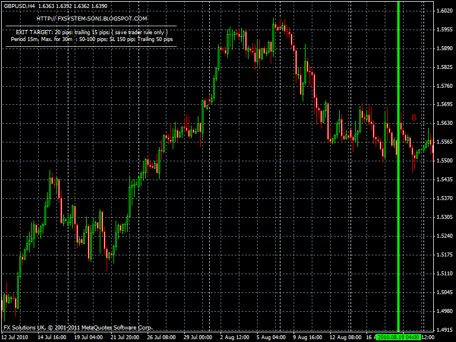Screen dimensions: 456x342
Task: Click the 1.4915 price axis value
Action: [x=445, y=330]
